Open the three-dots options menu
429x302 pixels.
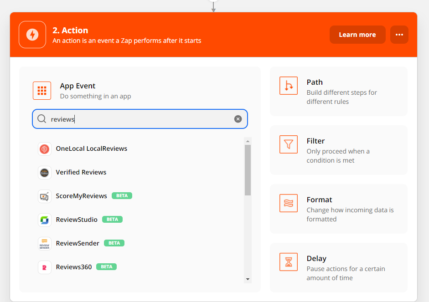pyautogui.click(x=399, y=35)
